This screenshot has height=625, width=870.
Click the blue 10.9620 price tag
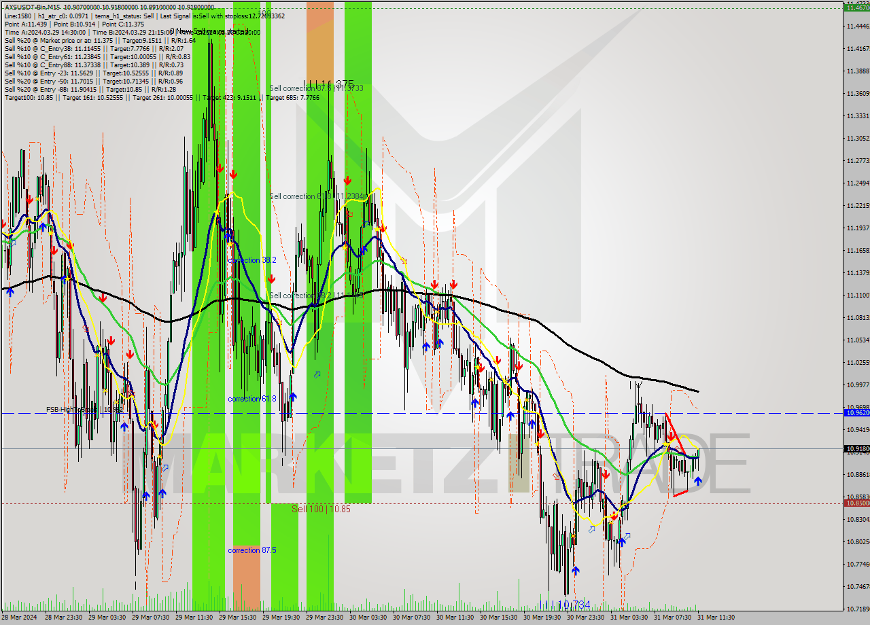[856, 412]
